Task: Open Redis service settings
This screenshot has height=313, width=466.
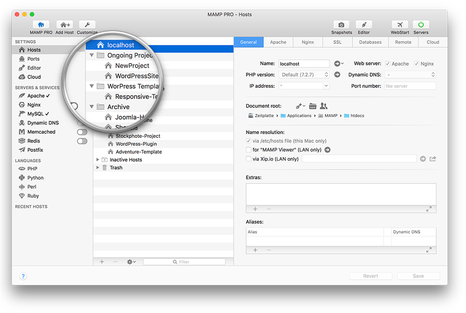Action: coord(34,141)
